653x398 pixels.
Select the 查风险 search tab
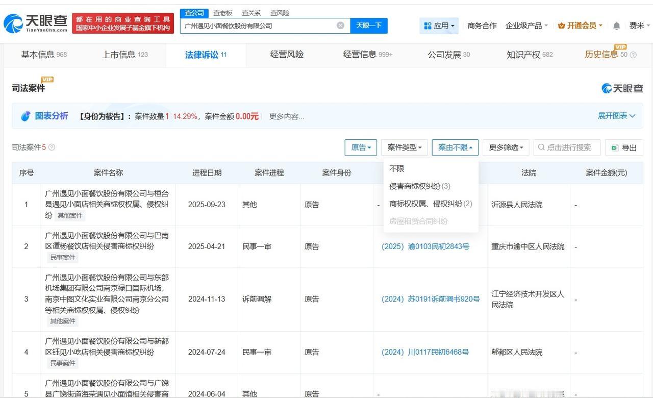click(x=280, y=13)
